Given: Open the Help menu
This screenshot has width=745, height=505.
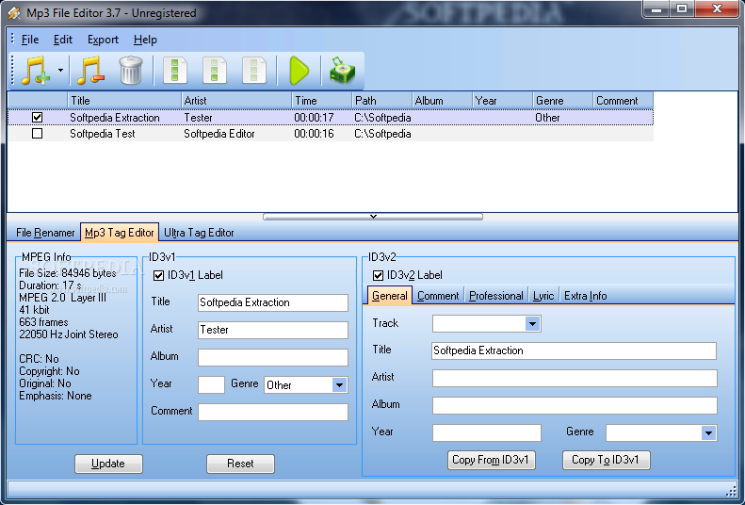Looking at the screenshot, I should 145,40.
